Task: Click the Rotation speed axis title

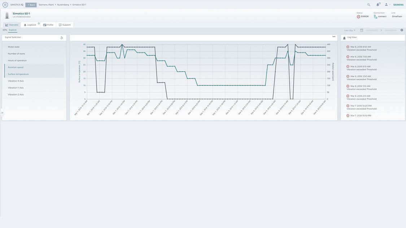Action: pyautogui.click(x=333, y=72)
